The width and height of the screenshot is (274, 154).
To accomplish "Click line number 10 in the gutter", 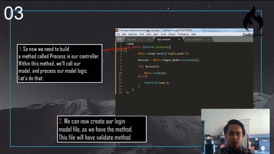I will [x=120, y=73].
